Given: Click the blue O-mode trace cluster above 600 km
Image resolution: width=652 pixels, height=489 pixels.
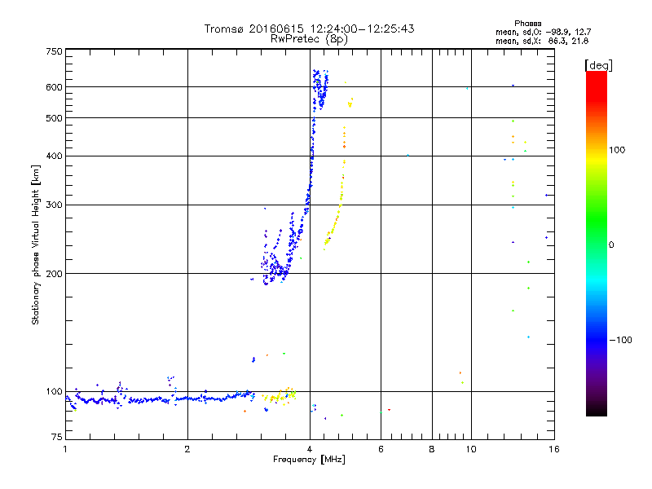Looking at the screenshot, I should (x=320, y=89).
